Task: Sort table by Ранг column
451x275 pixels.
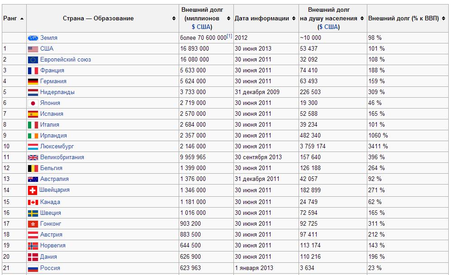Action: pyautogui.click(x=22, y=19)
